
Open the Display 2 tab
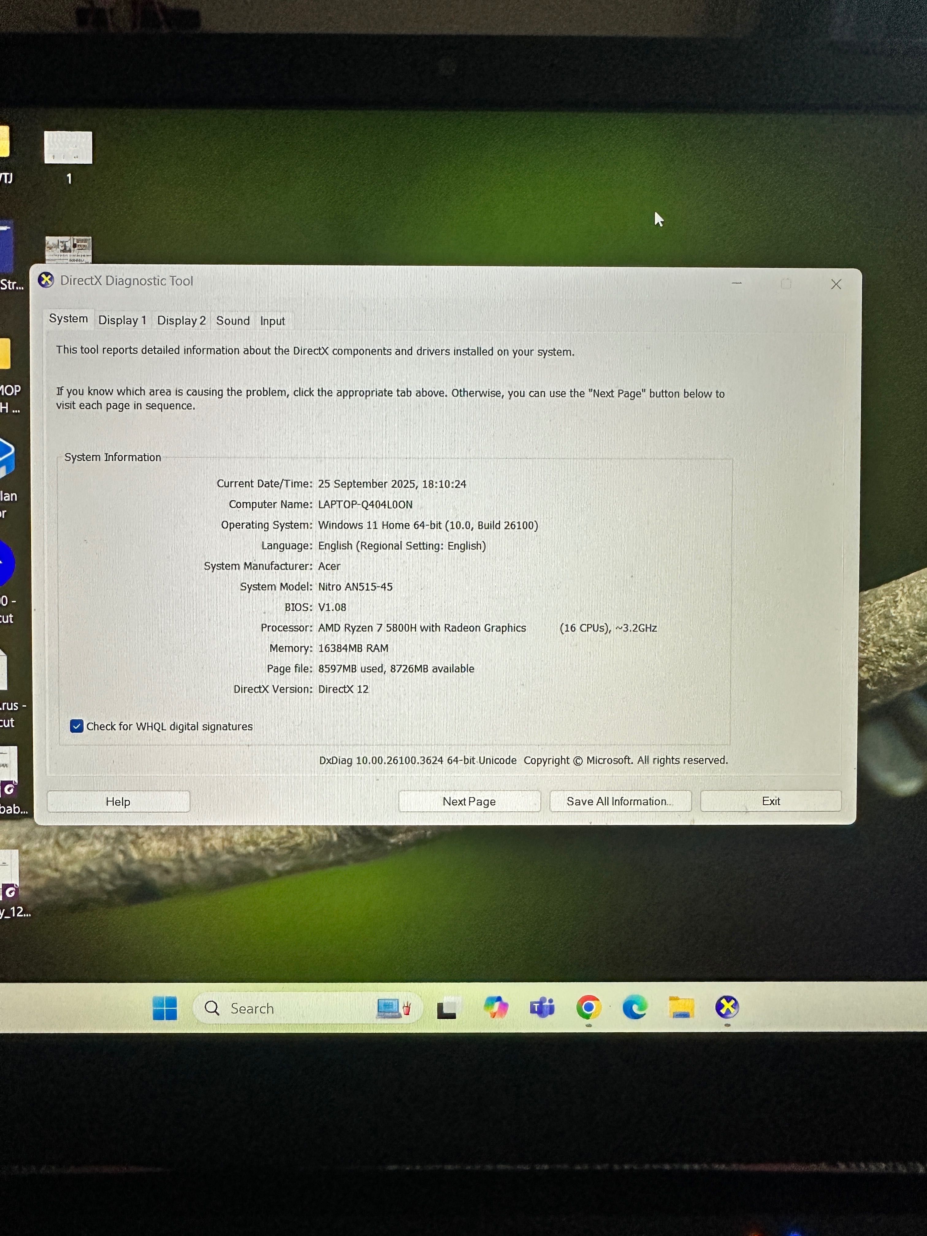(x=181, y=320)
